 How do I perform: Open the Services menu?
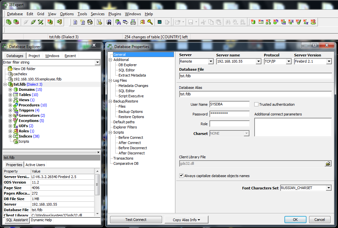click(x=98, y=14)
